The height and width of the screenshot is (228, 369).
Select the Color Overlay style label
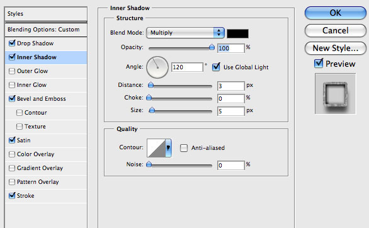36,154
